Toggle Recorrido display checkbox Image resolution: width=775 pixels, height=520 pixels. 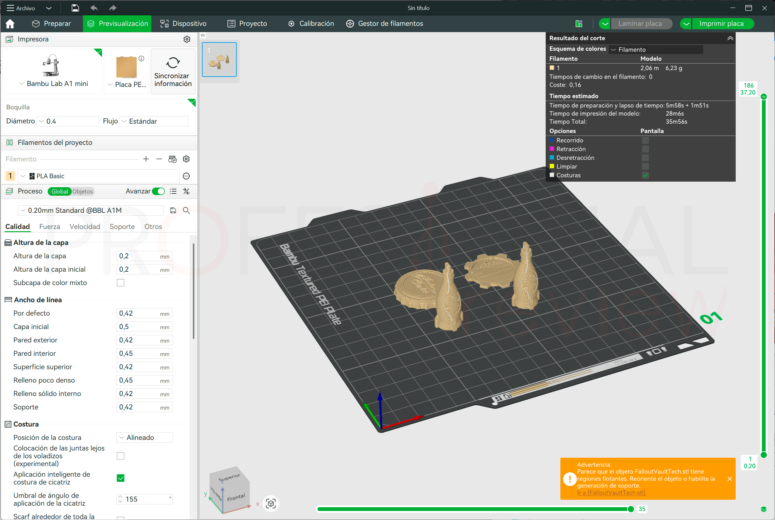pos(645,140)
